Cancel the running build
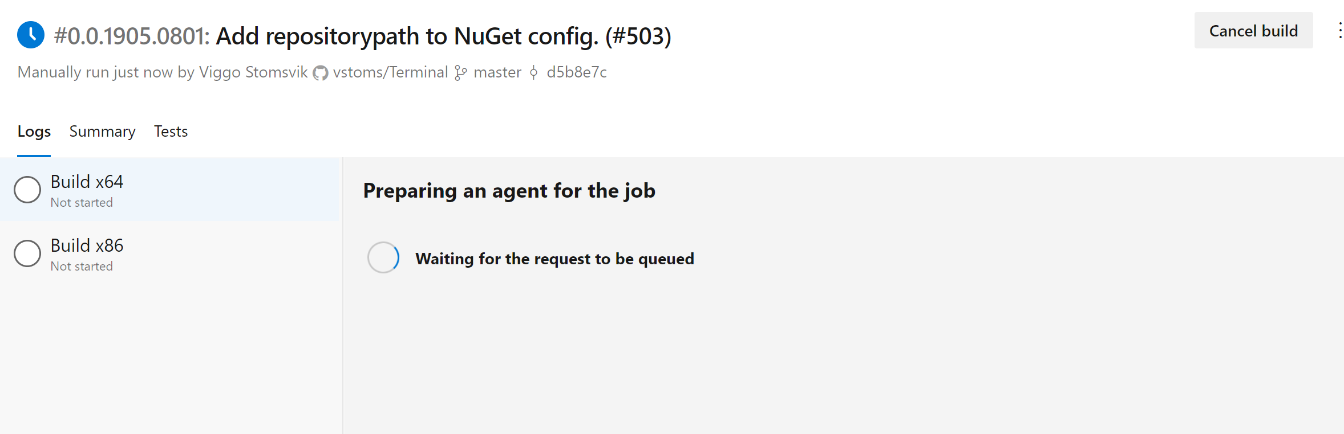 tap(1253, 30)
